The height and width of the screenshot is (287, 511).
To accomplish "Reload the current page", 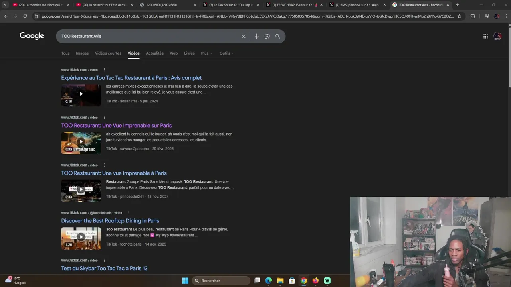I will coord(25,16).
